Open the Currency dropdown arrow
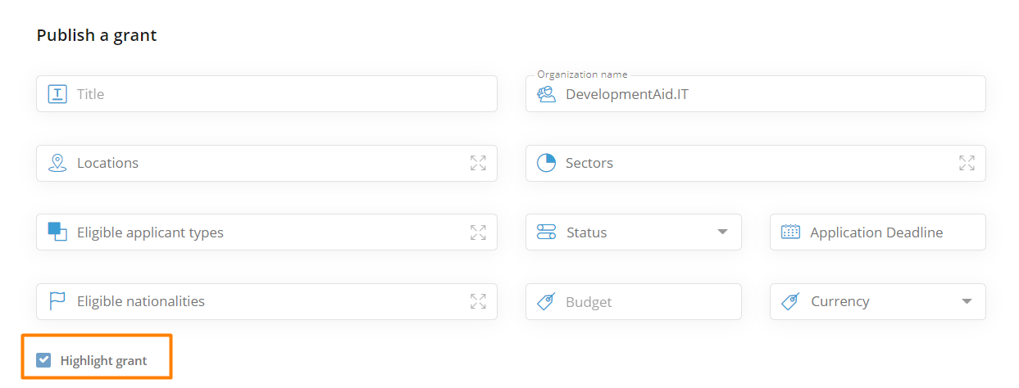 point(967,301)
